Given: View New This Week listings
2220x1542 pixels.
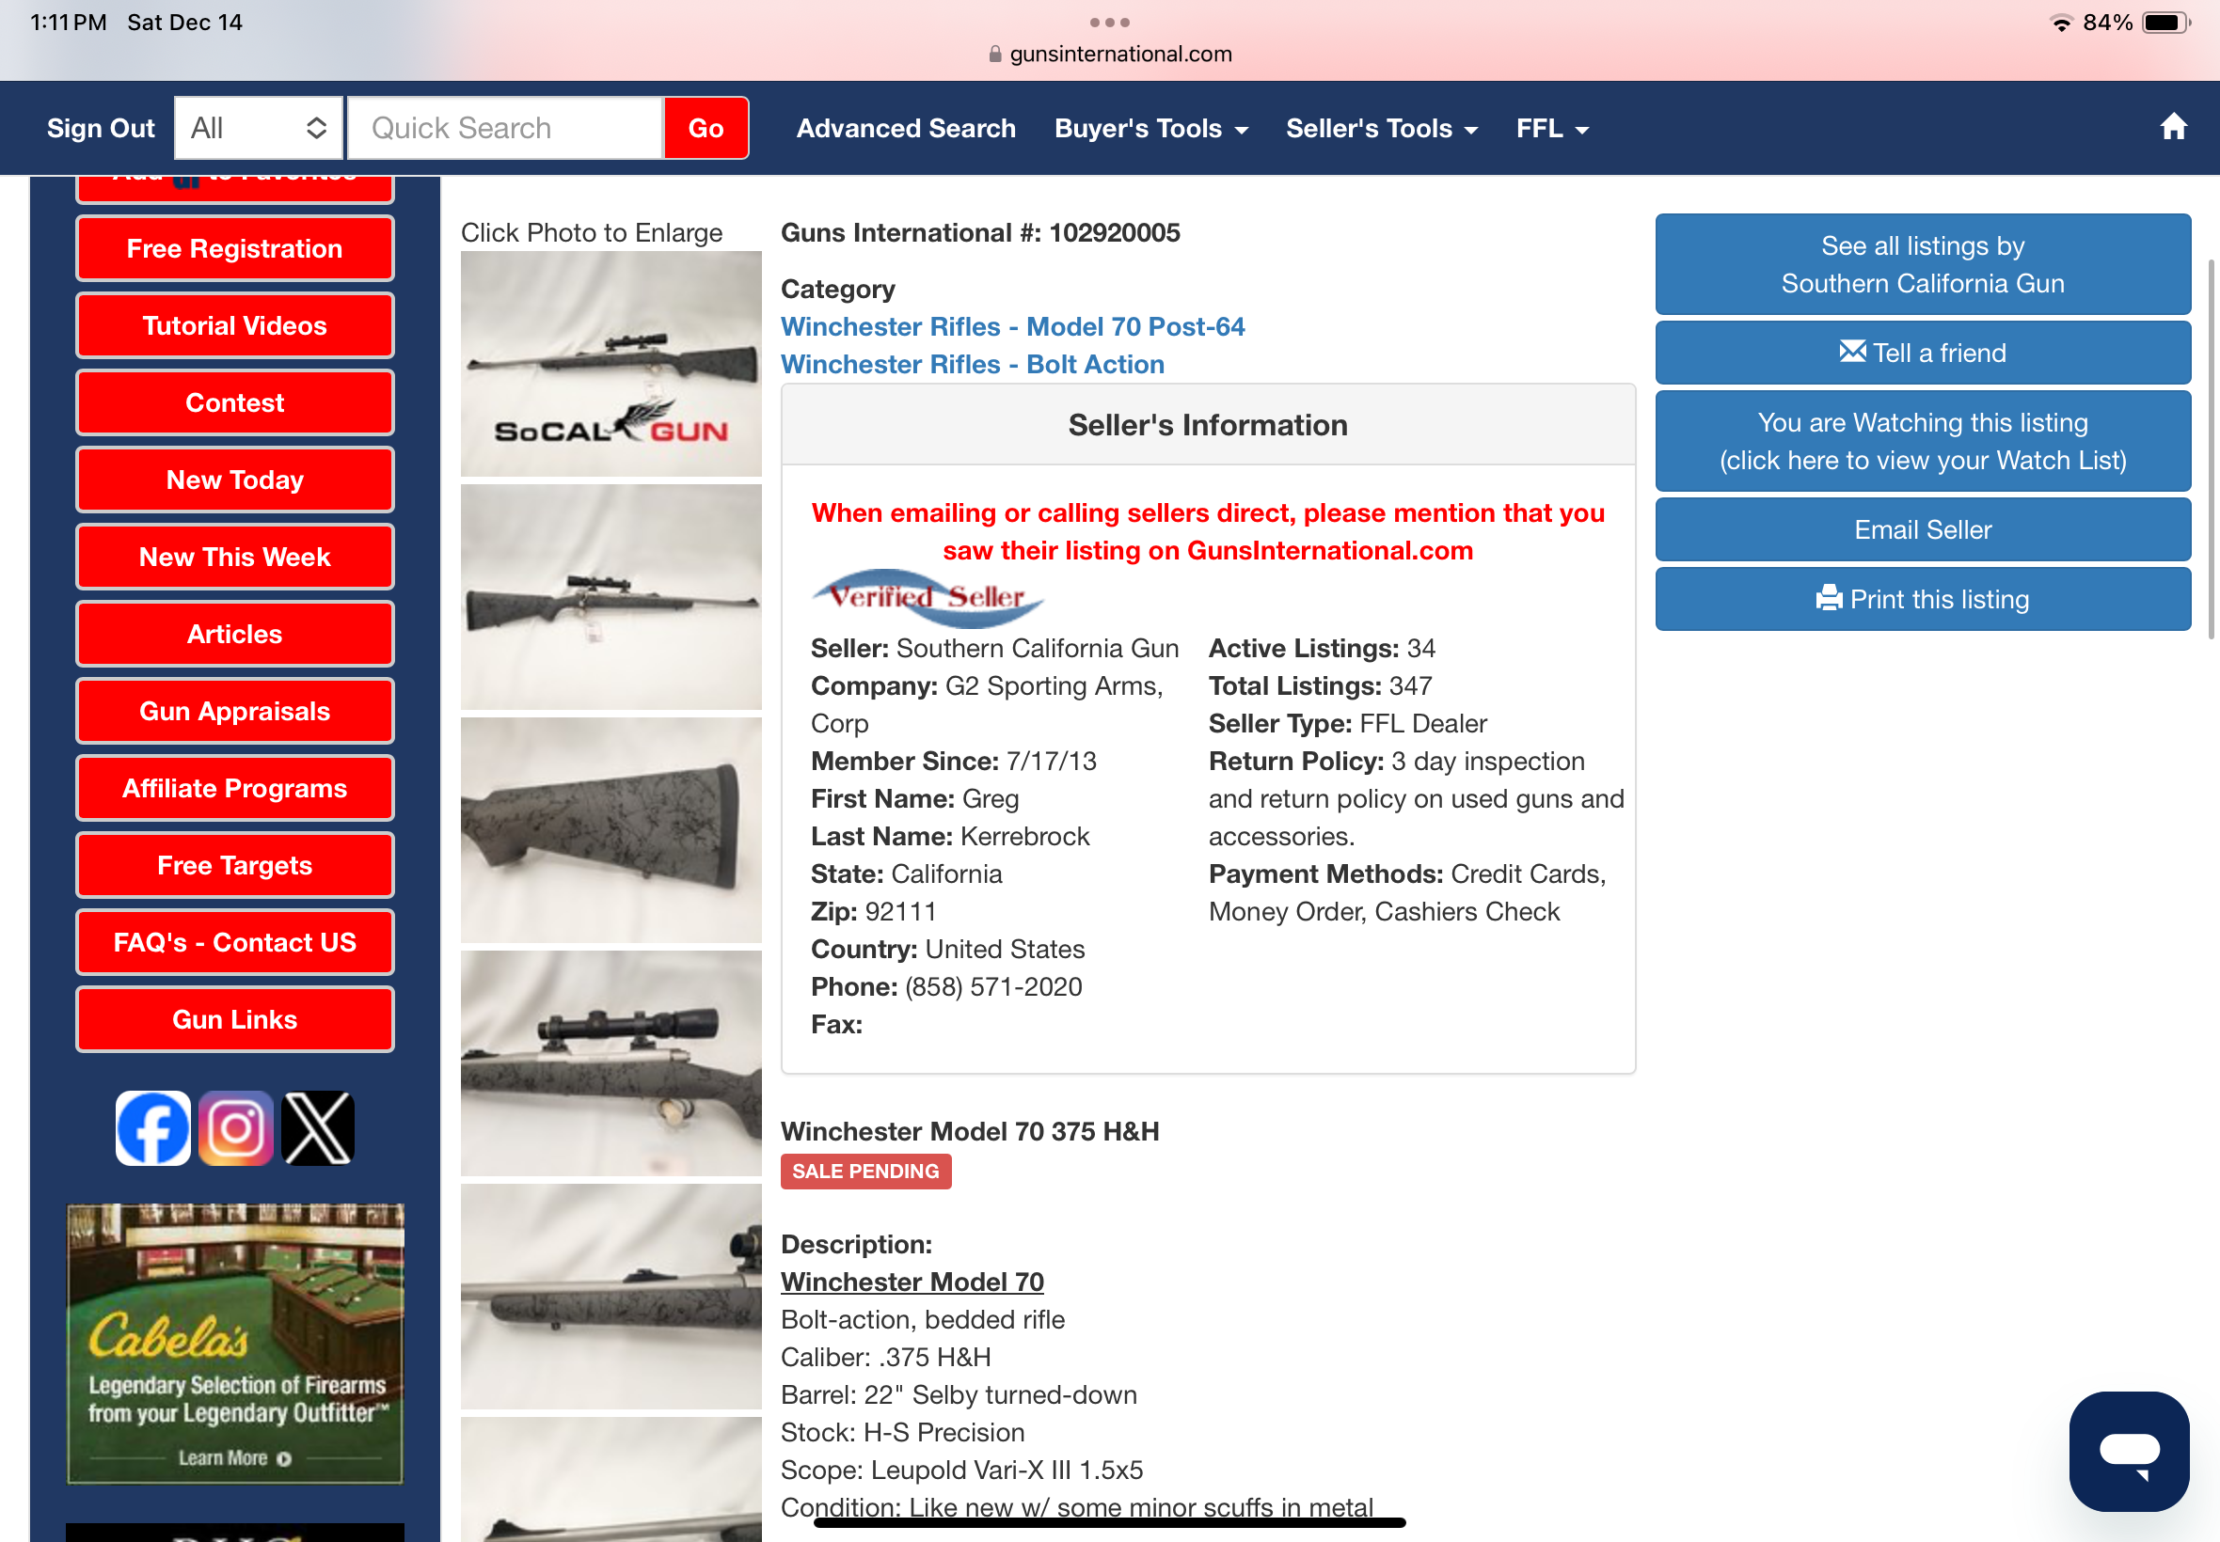Looking at the screenshot, I should 235,557.
